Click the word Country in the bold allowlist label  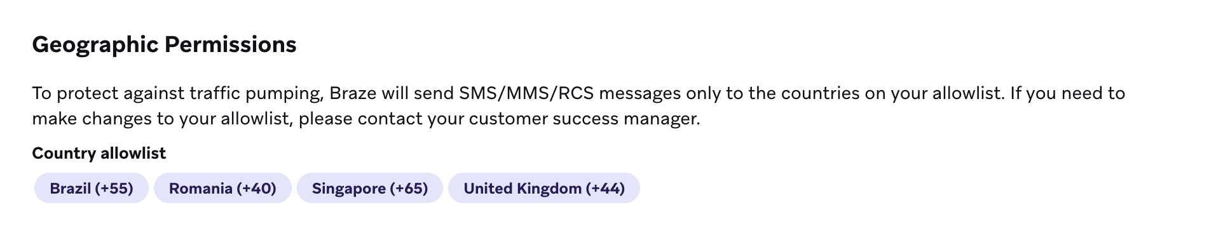pos(64,154)
